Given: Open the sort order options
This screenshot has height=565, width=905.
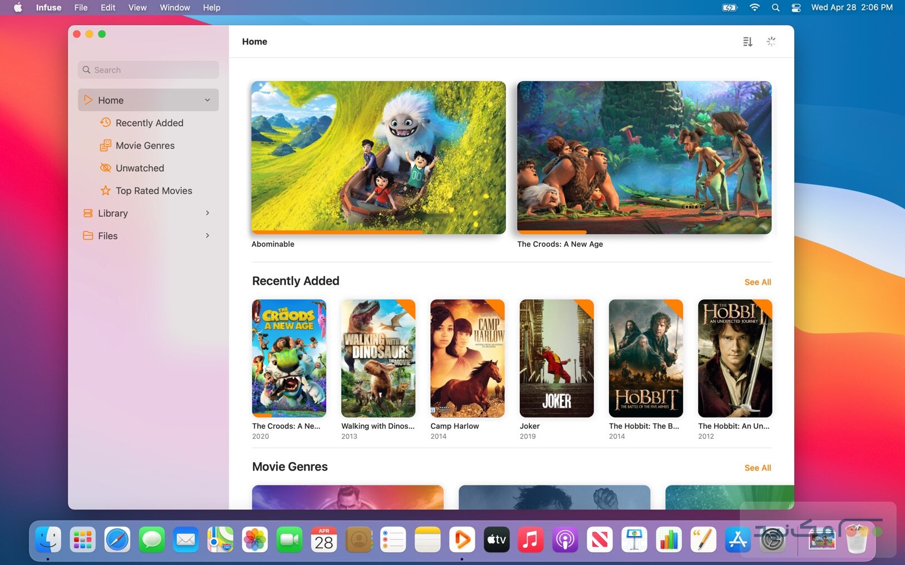Looking at the screenshot, I should 748,41.
